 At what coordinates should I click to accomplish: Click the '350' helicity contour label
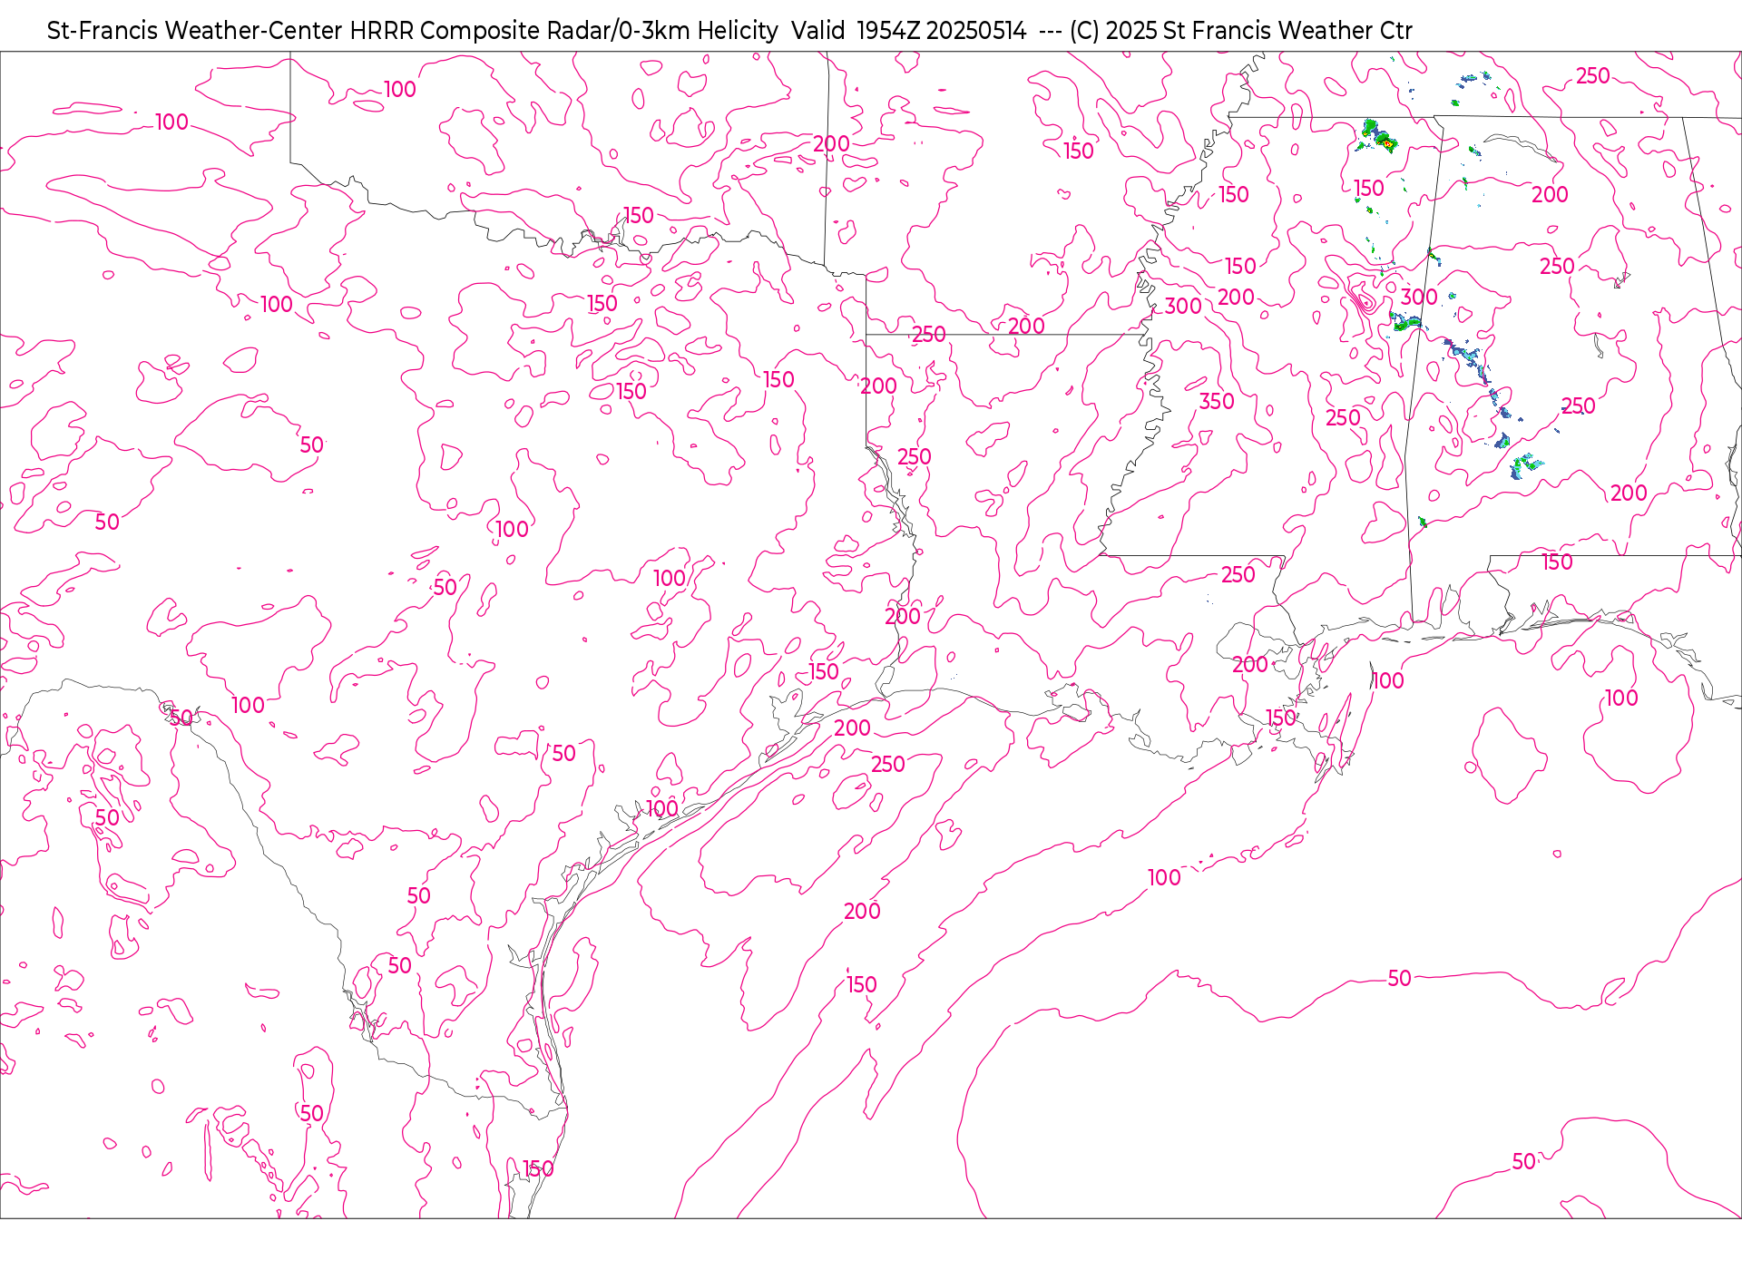[1217, 401]
